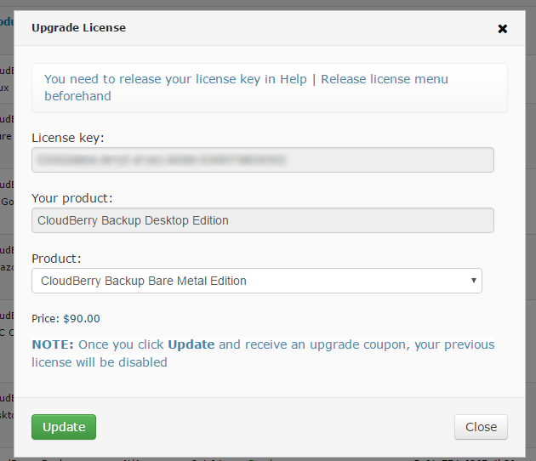
Task: Click the Close button in dialog footer
Action: [481, 427]
